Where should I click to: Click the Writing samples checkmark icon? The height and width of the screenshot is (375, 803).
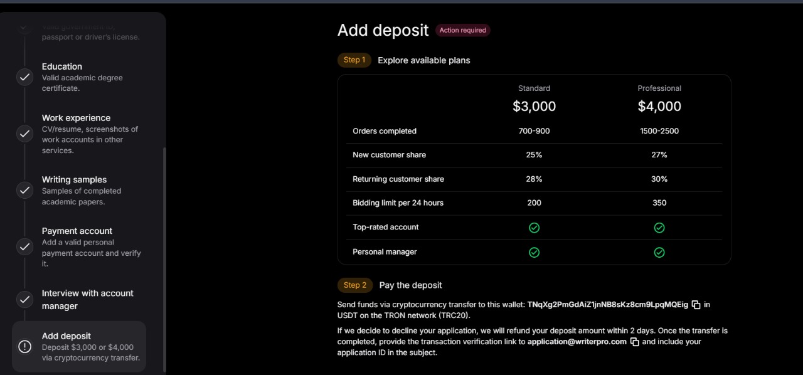[24, 190]
